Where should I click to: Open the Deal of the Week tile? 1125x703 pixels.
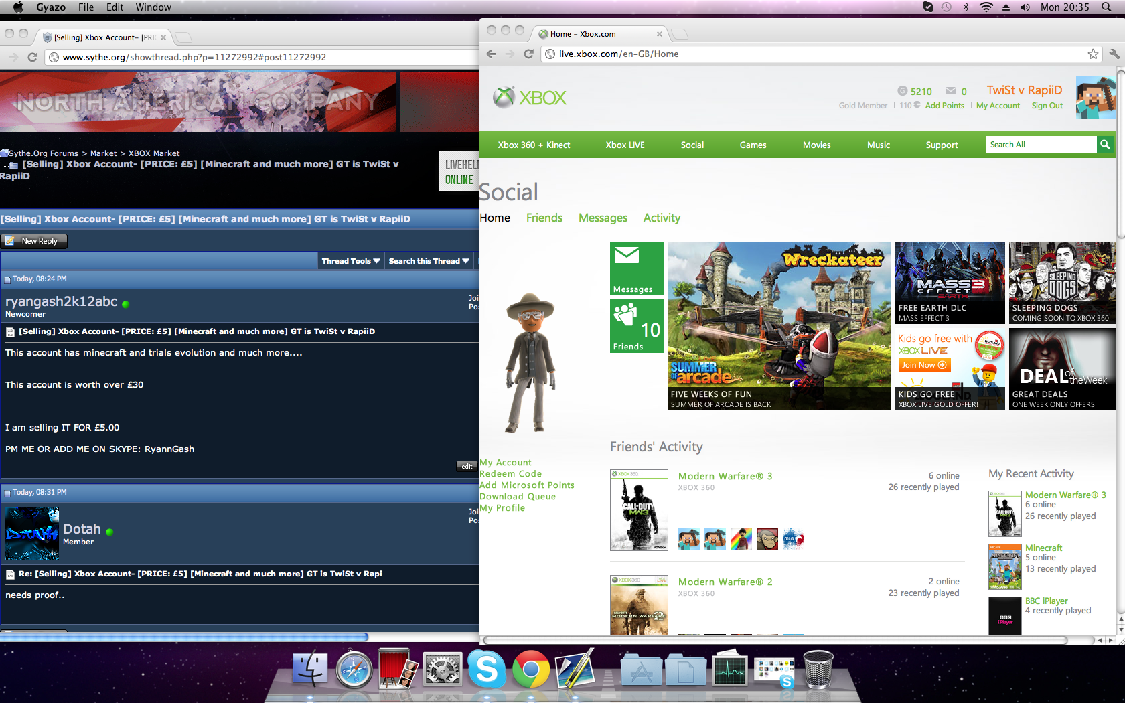(x=1063, y=370)
